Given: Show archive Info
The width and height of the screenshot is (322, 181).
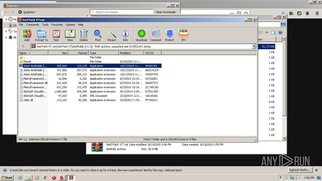Looking at the screenshot, I should [125, 35].
